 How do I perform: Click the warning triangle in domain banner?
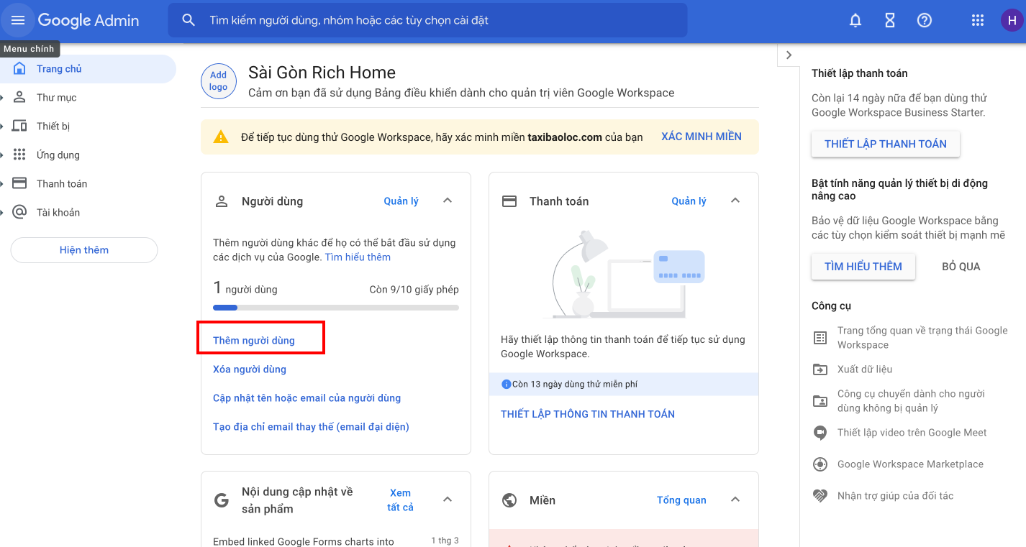click(x=221, y=137)
